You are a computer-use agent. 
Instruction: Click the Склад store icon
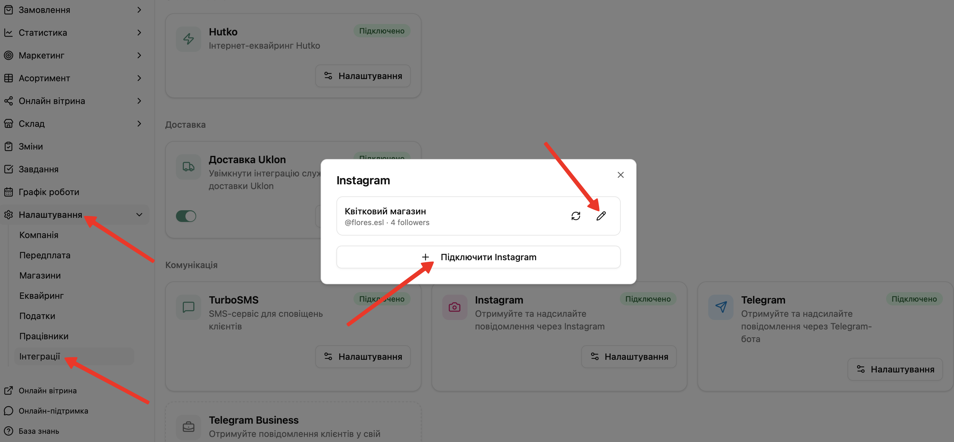pyautogui.click(x=9, y=124)
